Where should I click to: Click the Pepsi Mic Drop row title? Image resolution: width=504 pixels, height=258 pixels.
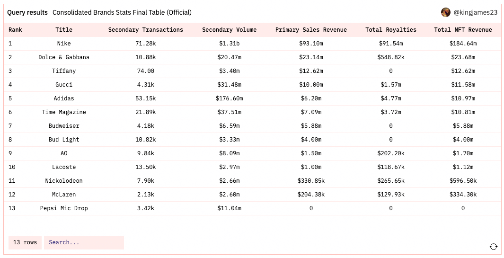64,208
